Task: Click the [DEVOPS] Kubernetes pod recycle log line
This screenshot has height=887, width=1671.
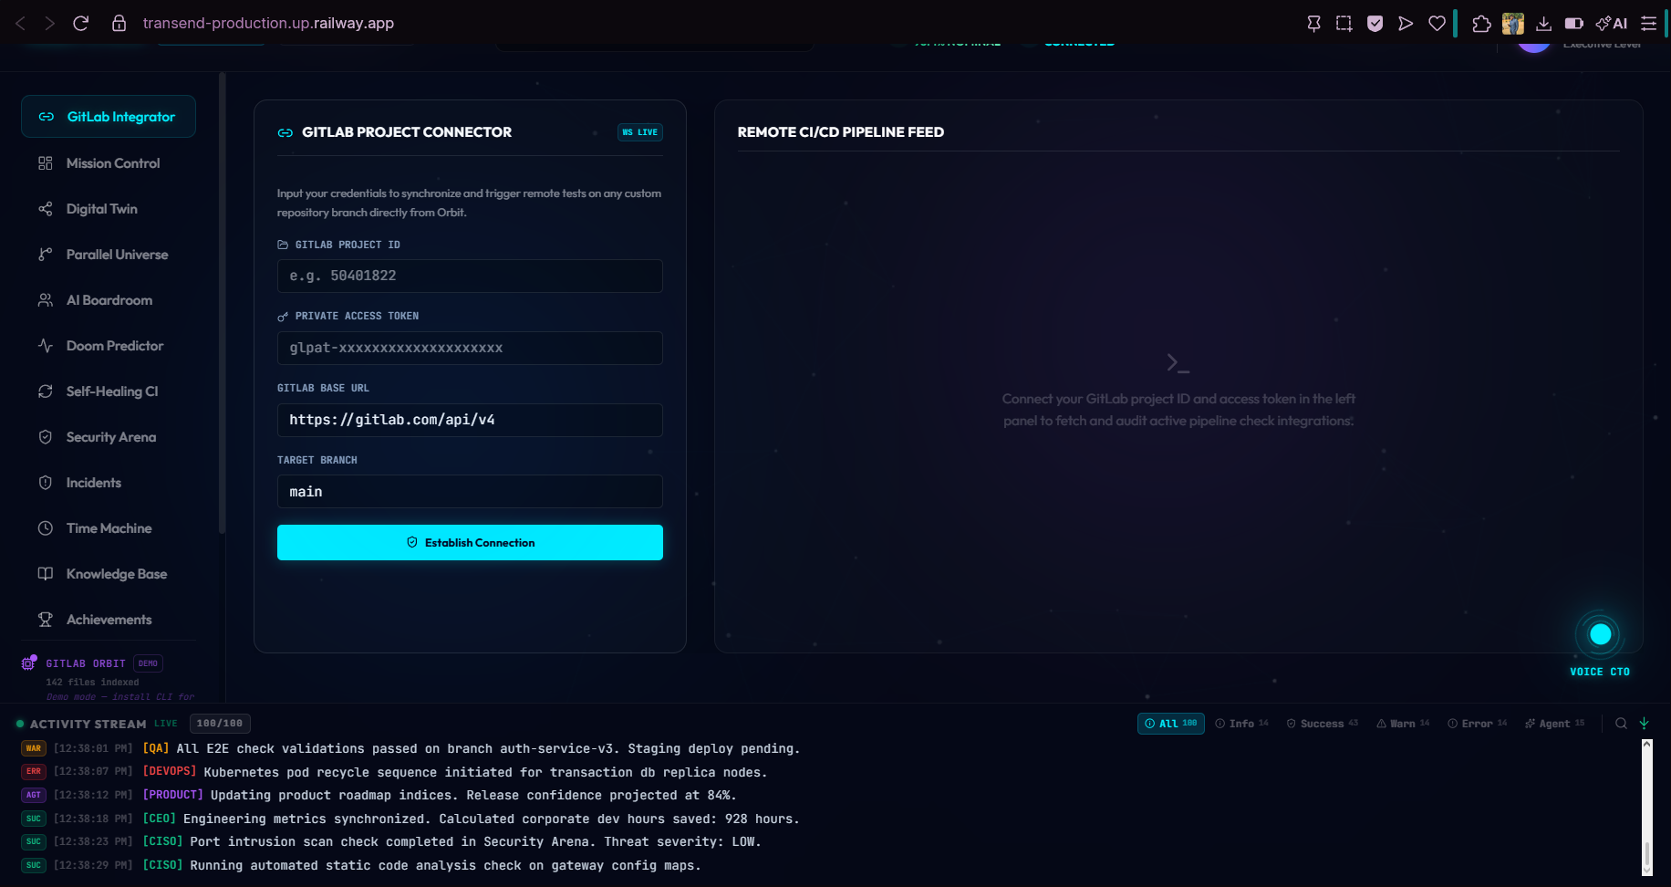Action: click(455, 772)
